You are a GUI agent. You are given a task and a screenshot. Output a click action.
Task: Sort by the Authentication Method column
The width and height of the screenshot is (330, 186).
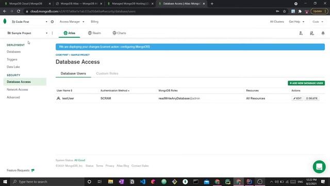115,90
